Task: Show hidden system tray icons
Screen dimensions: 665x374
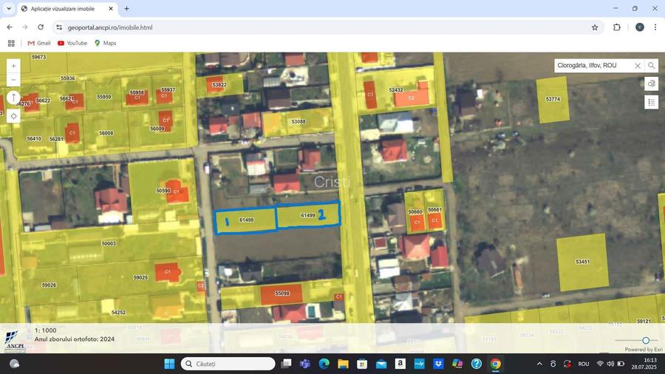Action: (x=539, y=364)
